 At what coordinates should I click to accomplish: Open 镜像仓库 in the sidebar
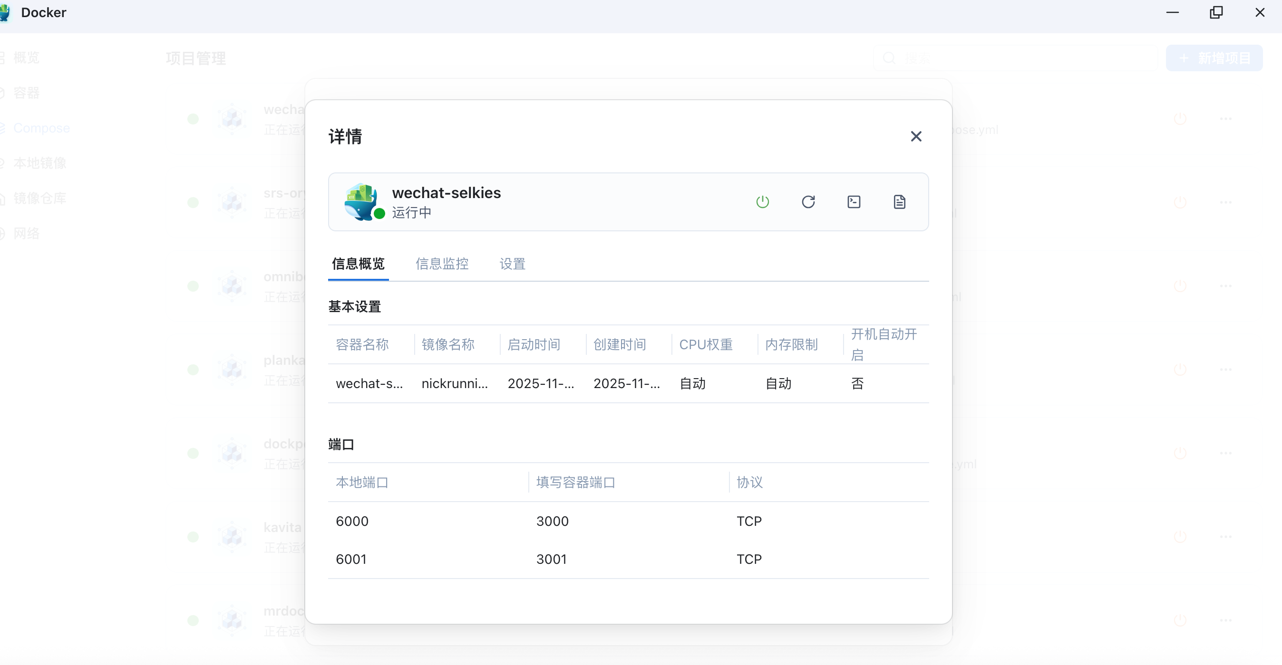(40, 198)
